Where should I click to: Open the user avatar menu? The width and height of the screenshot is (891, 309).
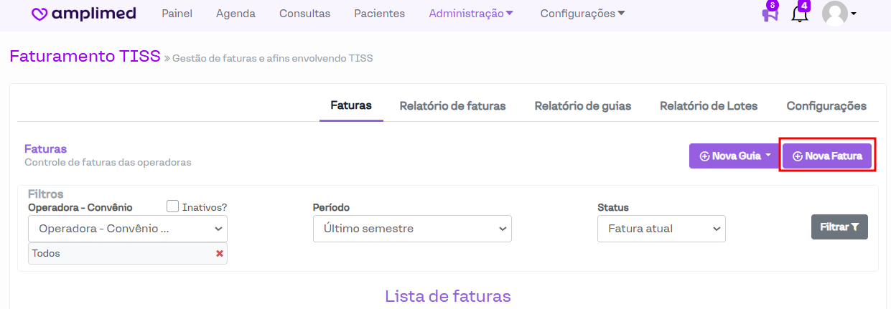838,14
